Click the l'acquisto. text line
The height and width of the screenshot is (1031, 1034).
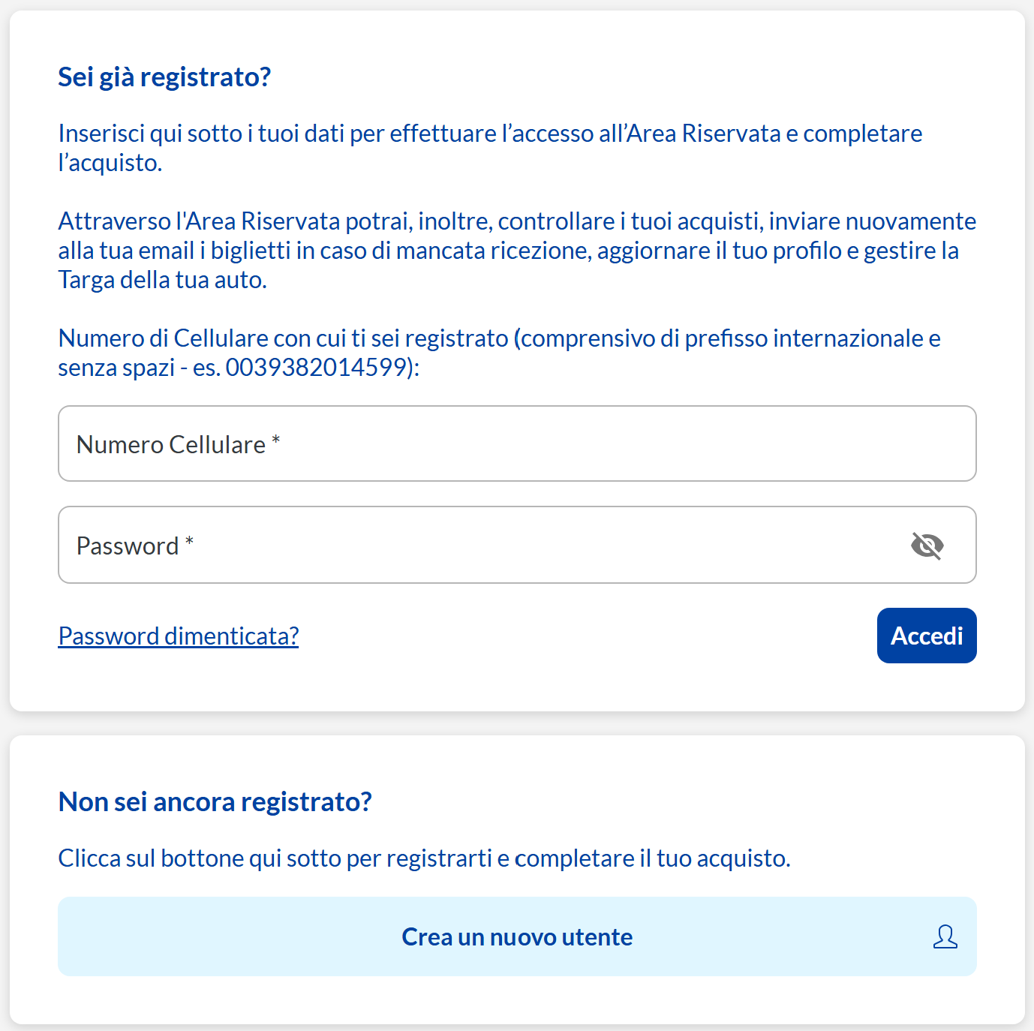[x=110, y=163]
